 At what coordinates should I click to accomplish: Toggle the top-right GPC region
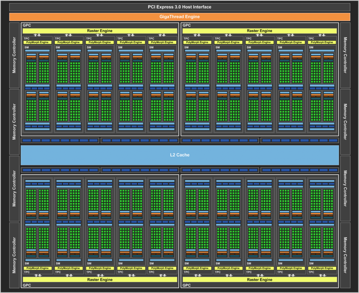(x=186, y=25)
